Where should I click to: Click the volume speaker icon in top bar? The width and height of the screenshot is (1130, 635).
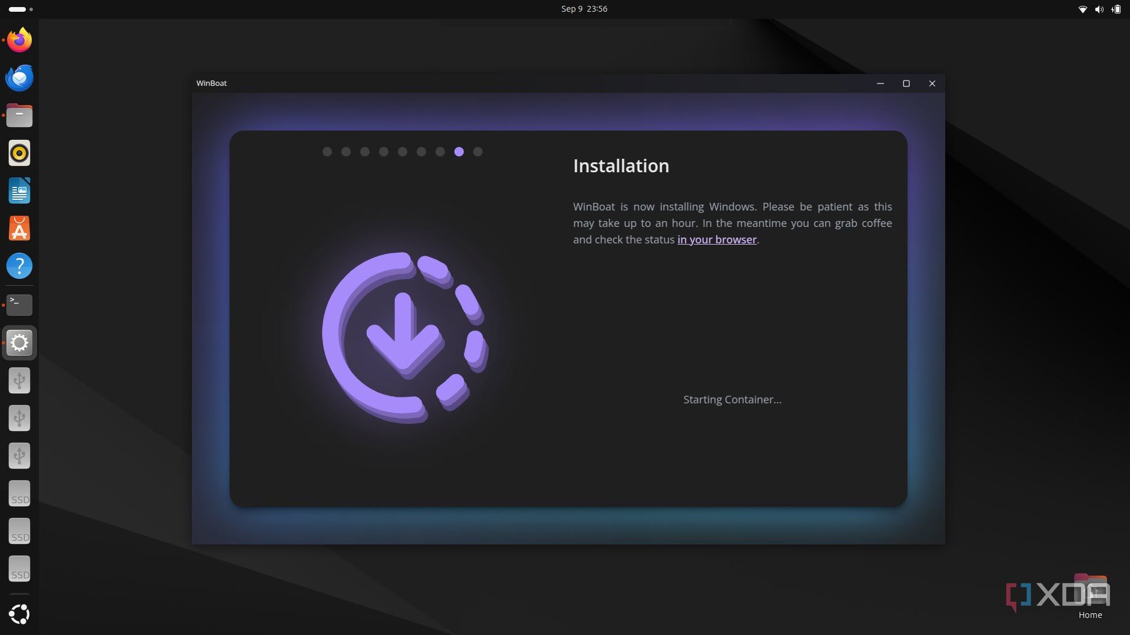pos(1099,9)
